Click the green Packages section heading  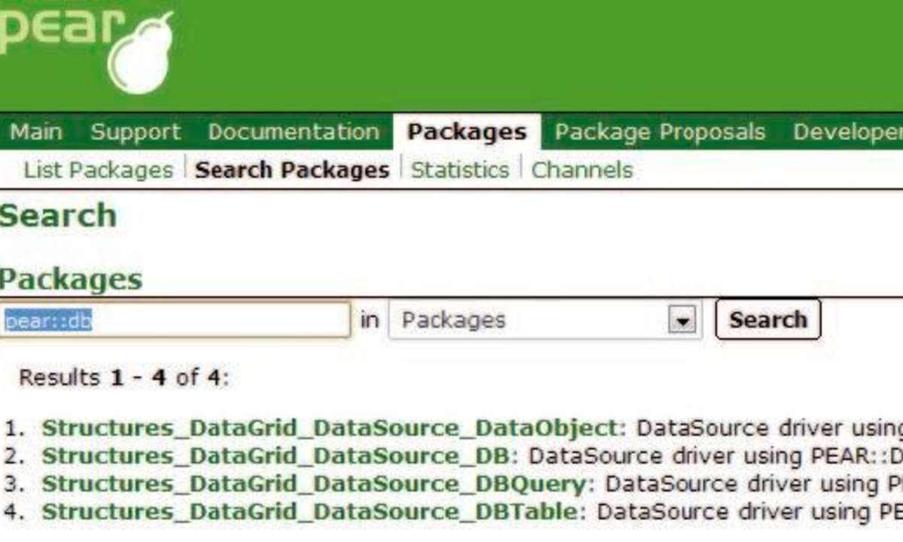point(71,280)
